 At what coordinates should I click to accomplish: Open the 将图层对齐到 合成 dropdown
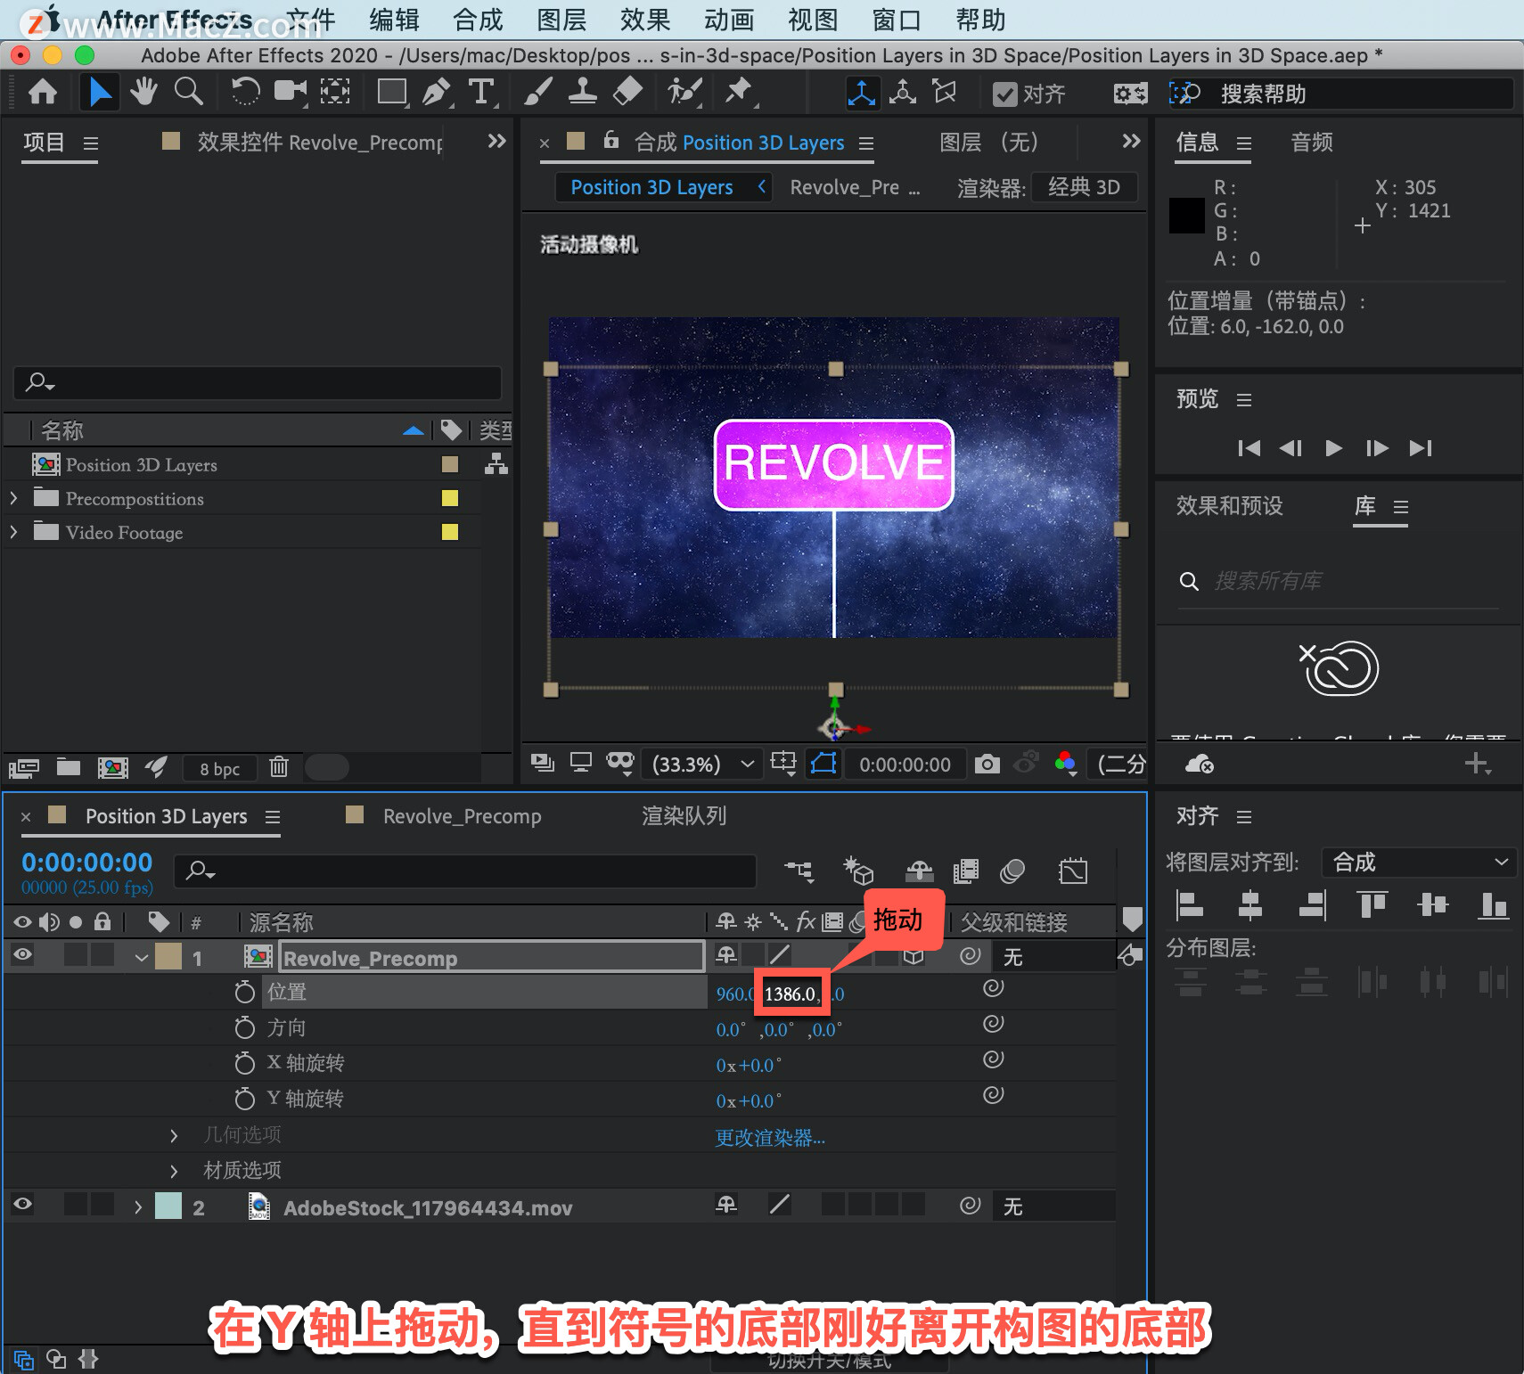click(1419, 862)
